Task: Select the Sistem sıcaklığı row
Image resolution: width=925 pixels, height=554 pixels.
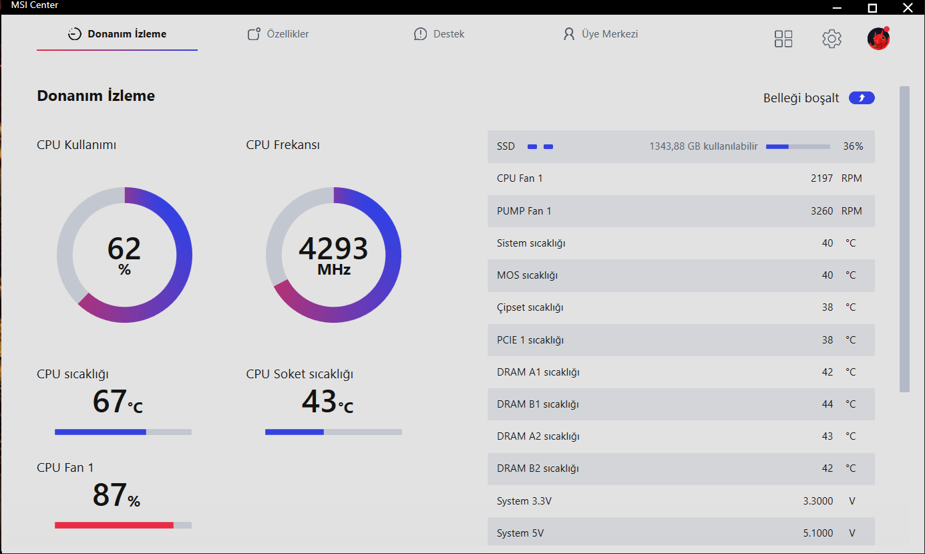Action: click(x=681, y=243)
